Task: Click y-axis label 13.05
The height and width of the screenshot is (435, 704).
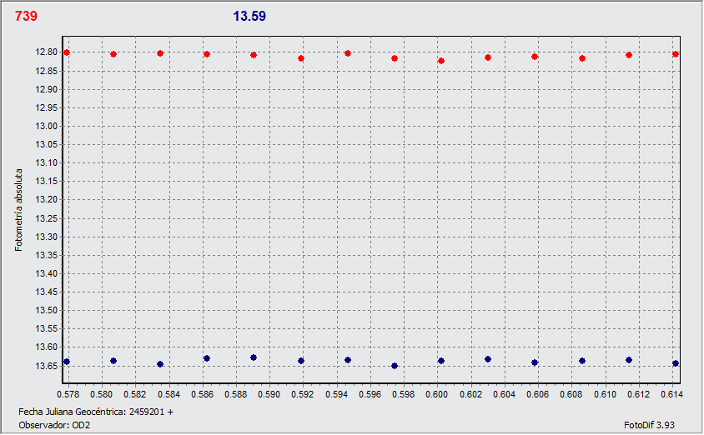Action: (47, 144)
